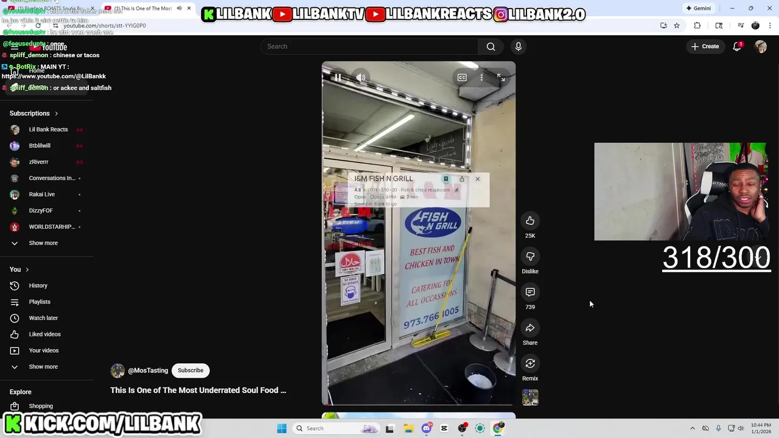Open the Windows Start button

[x=282, y=428]
